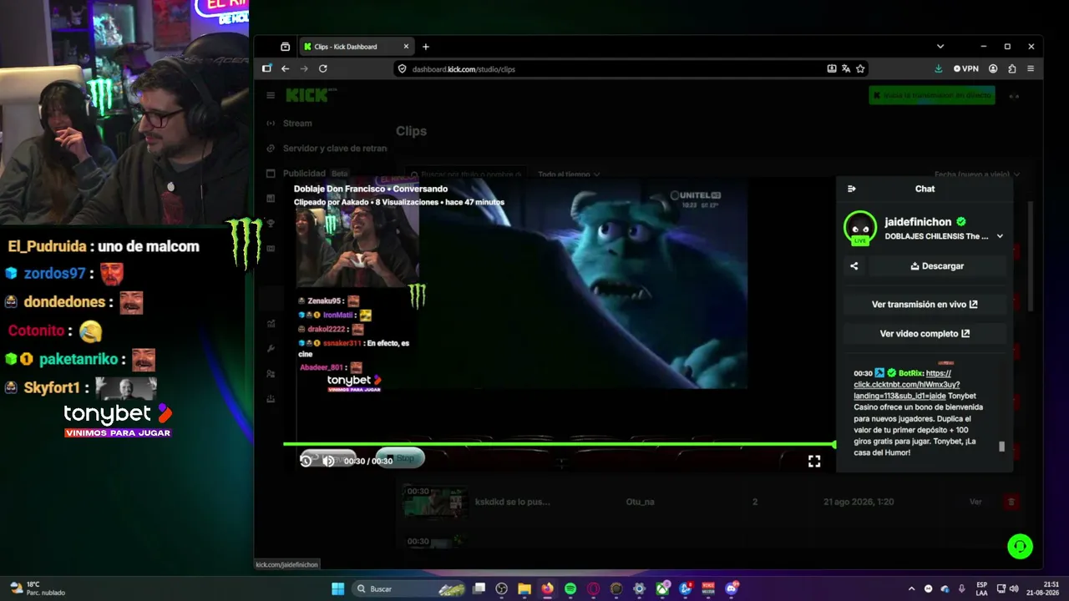Open Discord from the taskbar
1069x601 pixels.
[x=732, y=588]
